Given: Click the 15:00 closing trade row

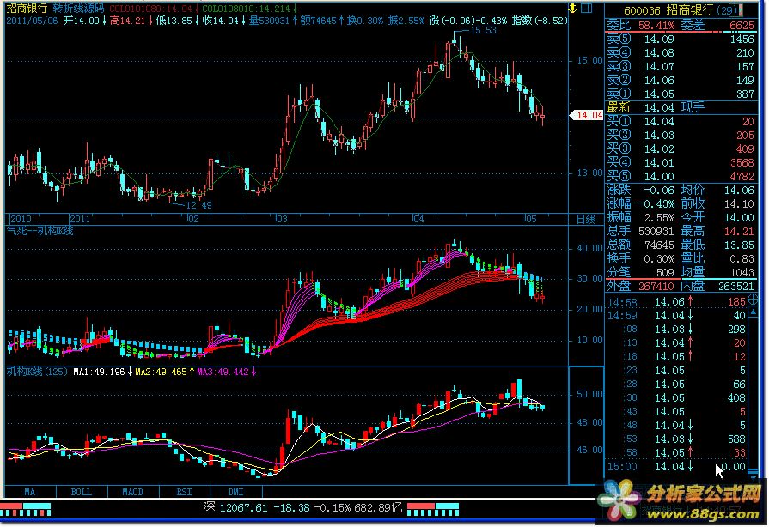Looking at the screenshot, I should [677, 466].
